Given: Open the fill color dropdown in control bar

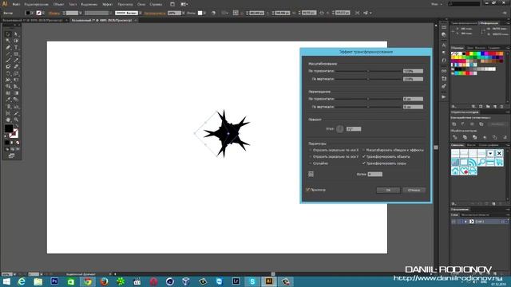Looking at the screenshot, I should point(33,13).
